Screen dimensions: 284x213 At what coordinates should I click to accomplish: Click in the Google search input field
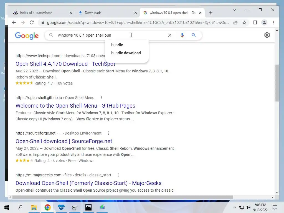[x=110, y=35]
